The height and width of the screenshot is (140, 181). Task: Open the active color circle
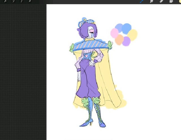tap(180, 1)
